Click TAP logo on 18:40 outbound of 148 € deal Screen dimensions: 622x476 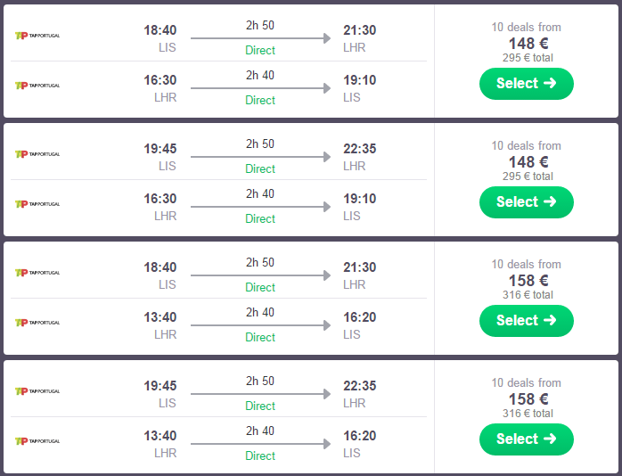point(37,36)
